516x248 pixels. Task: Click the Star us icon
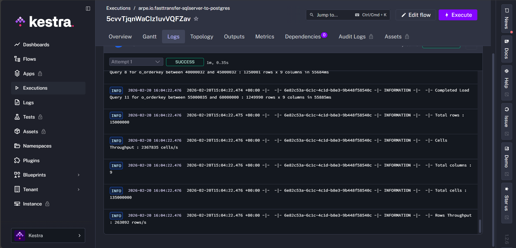click(507, 200)
